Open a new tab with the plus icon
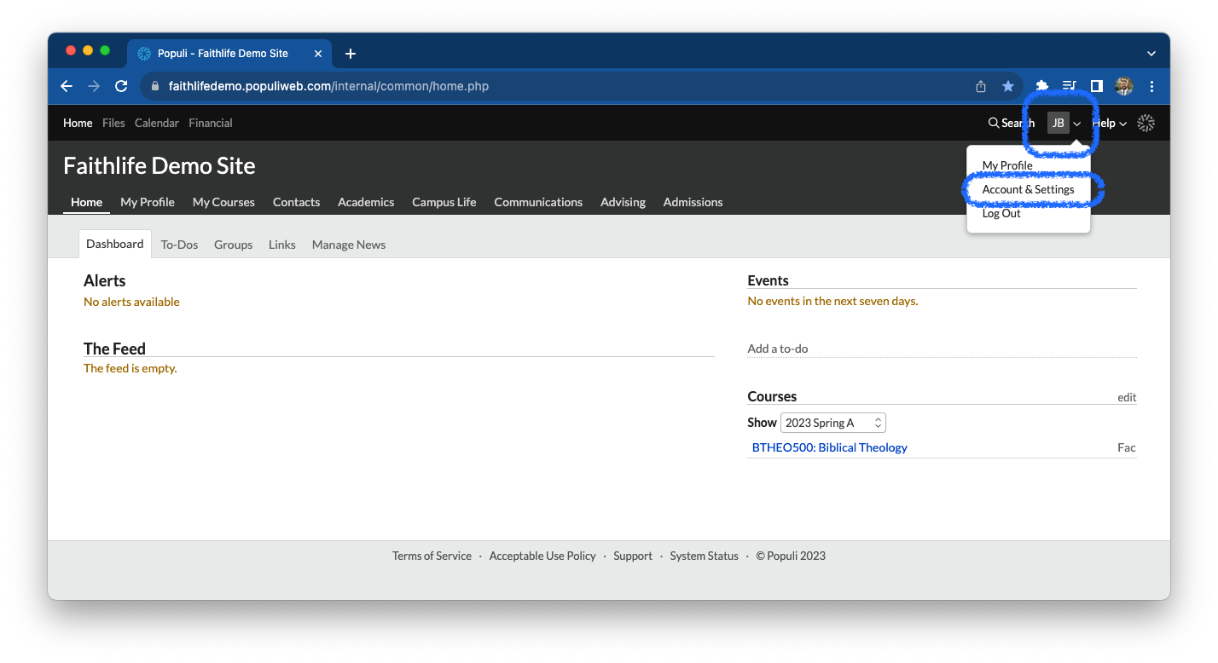Screen dimensions: 1218x663 350,54
